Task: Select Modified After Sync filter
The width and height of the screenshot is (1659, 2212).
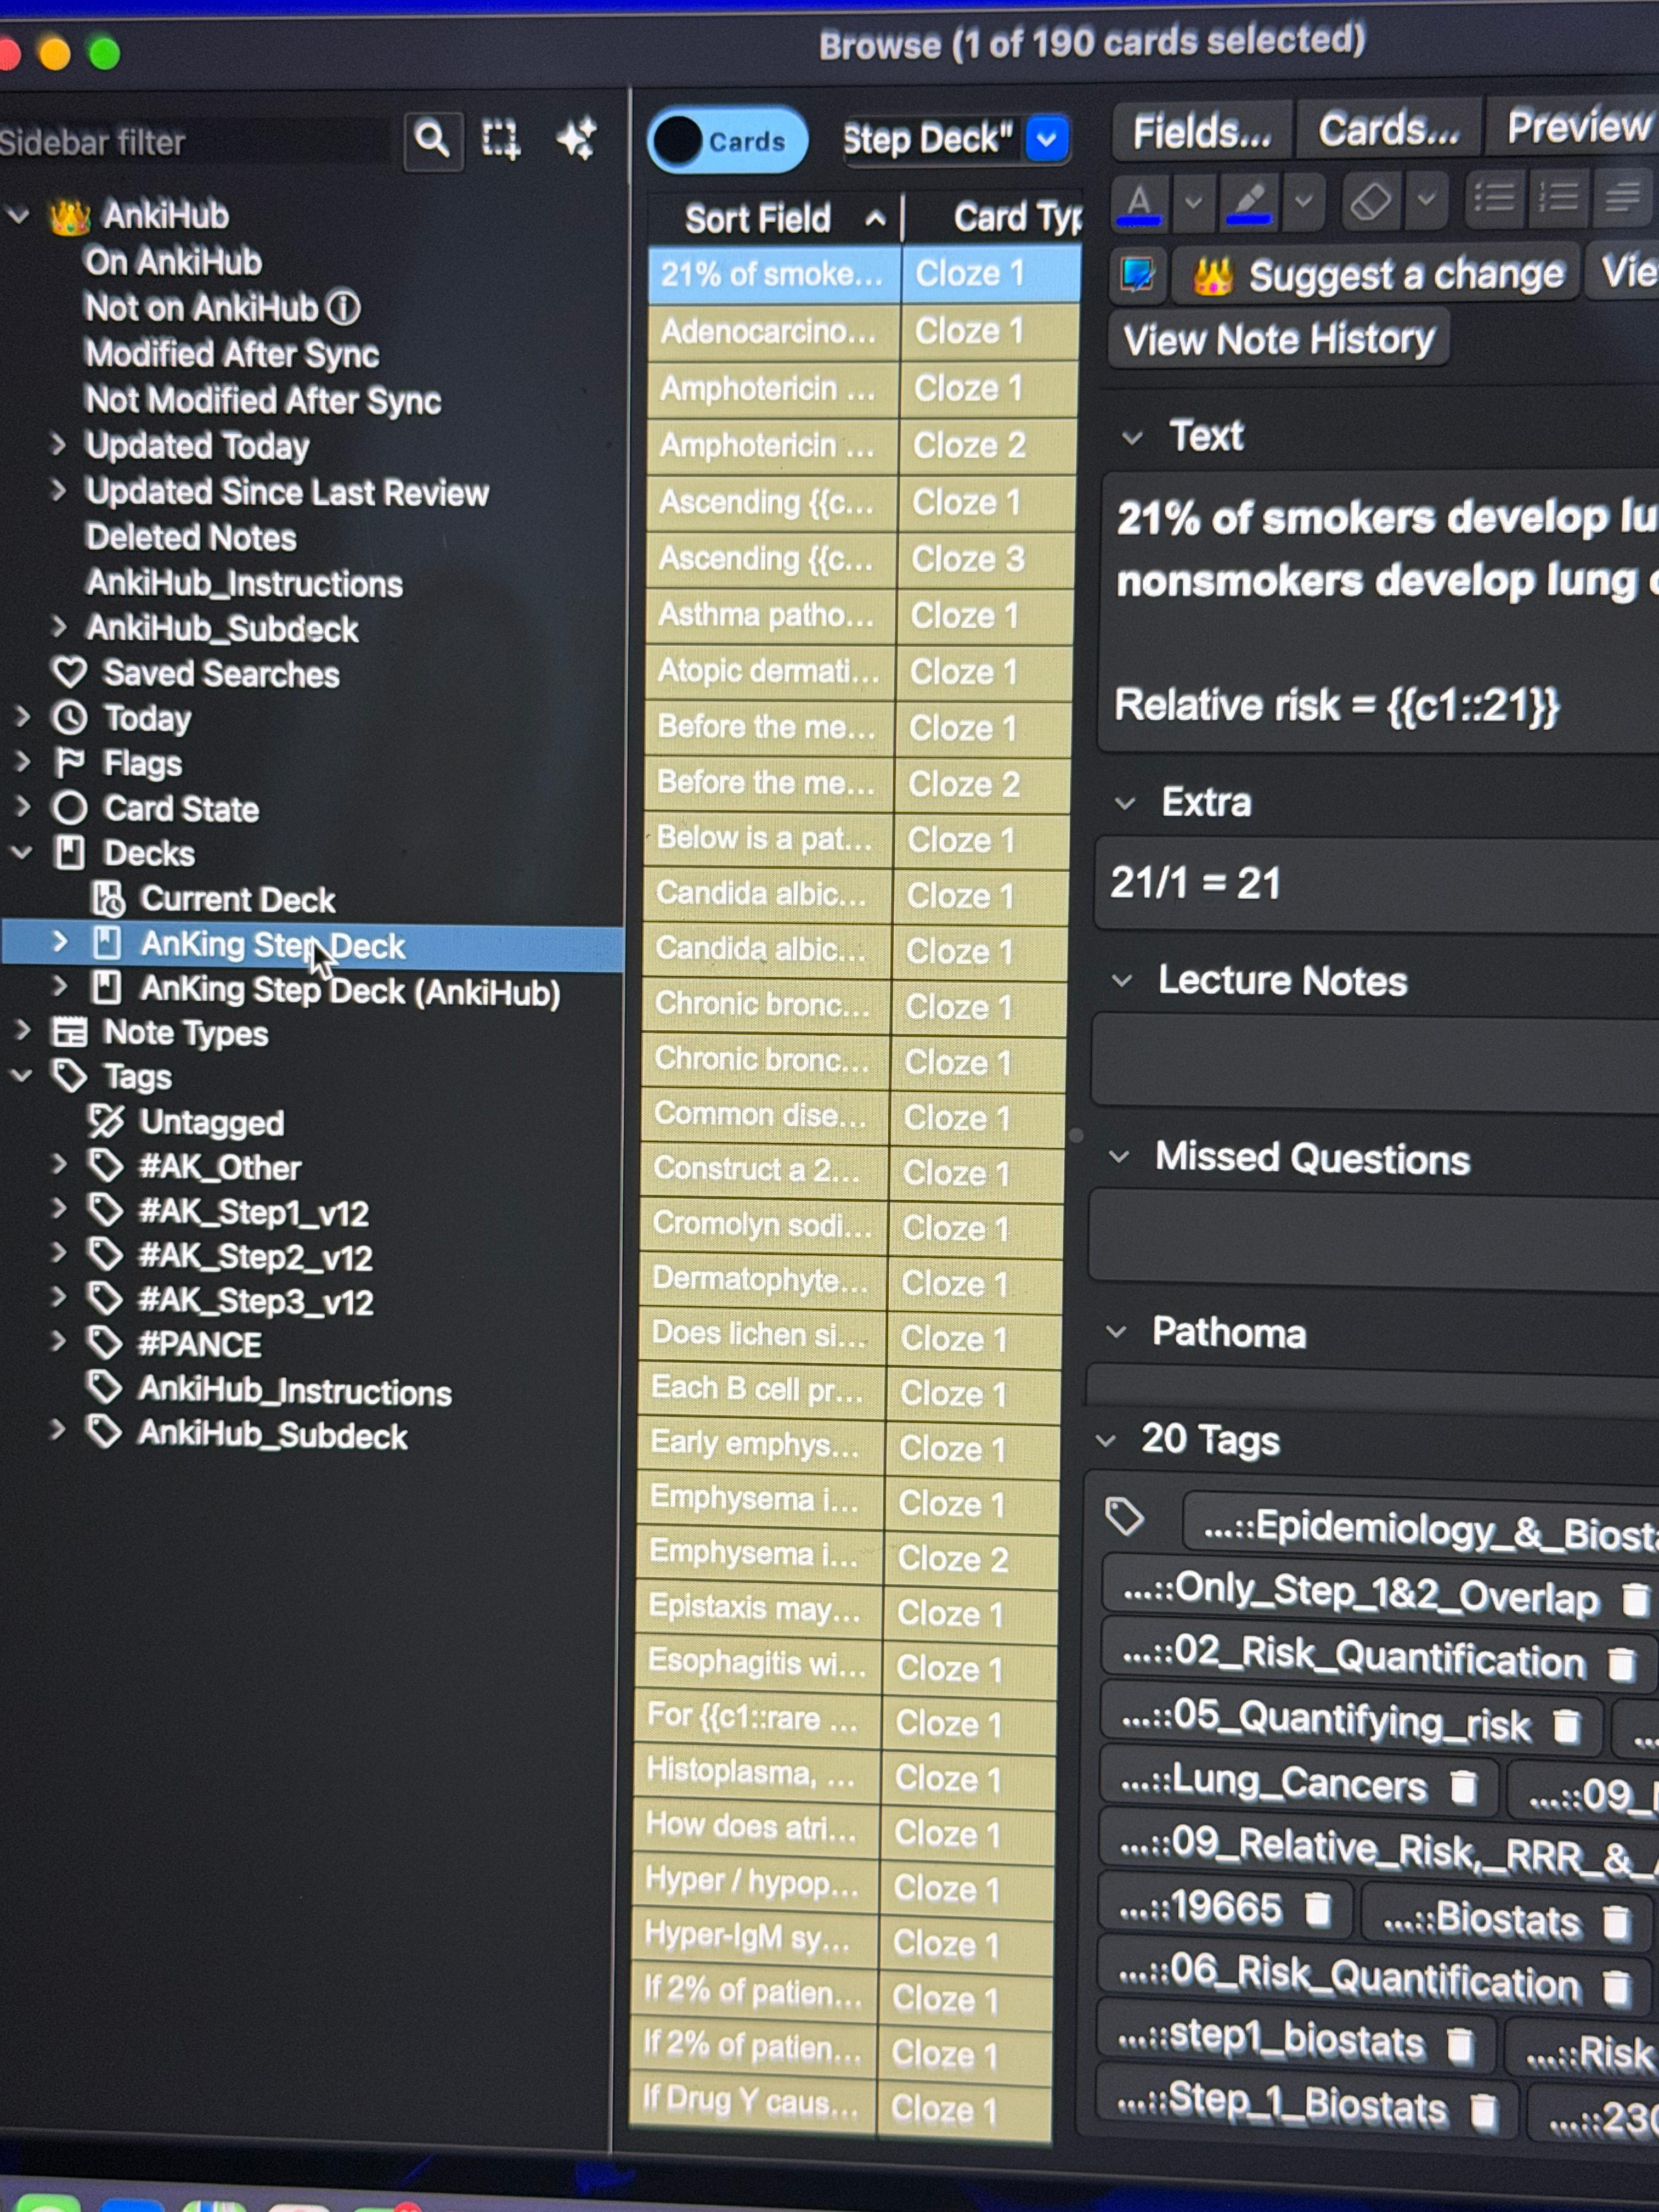Action: 232,354
